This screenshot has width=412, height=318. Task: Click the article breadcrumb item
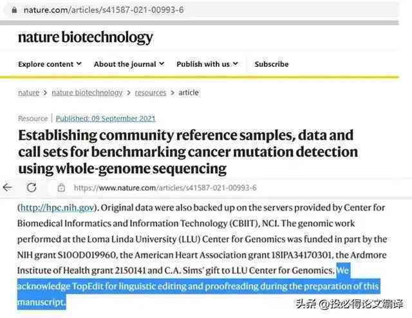(x=189, y=93)
